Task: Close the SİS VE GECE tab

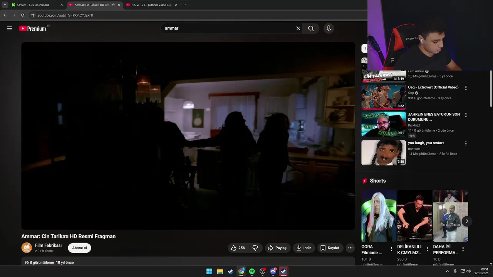Action: [x=176, y=5]
